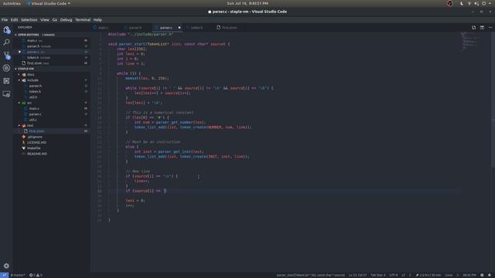The height and width of the screenshot is (278, 495).
Task: Switch to the parser.h editor tab
Action: click(x=137, y=28)
